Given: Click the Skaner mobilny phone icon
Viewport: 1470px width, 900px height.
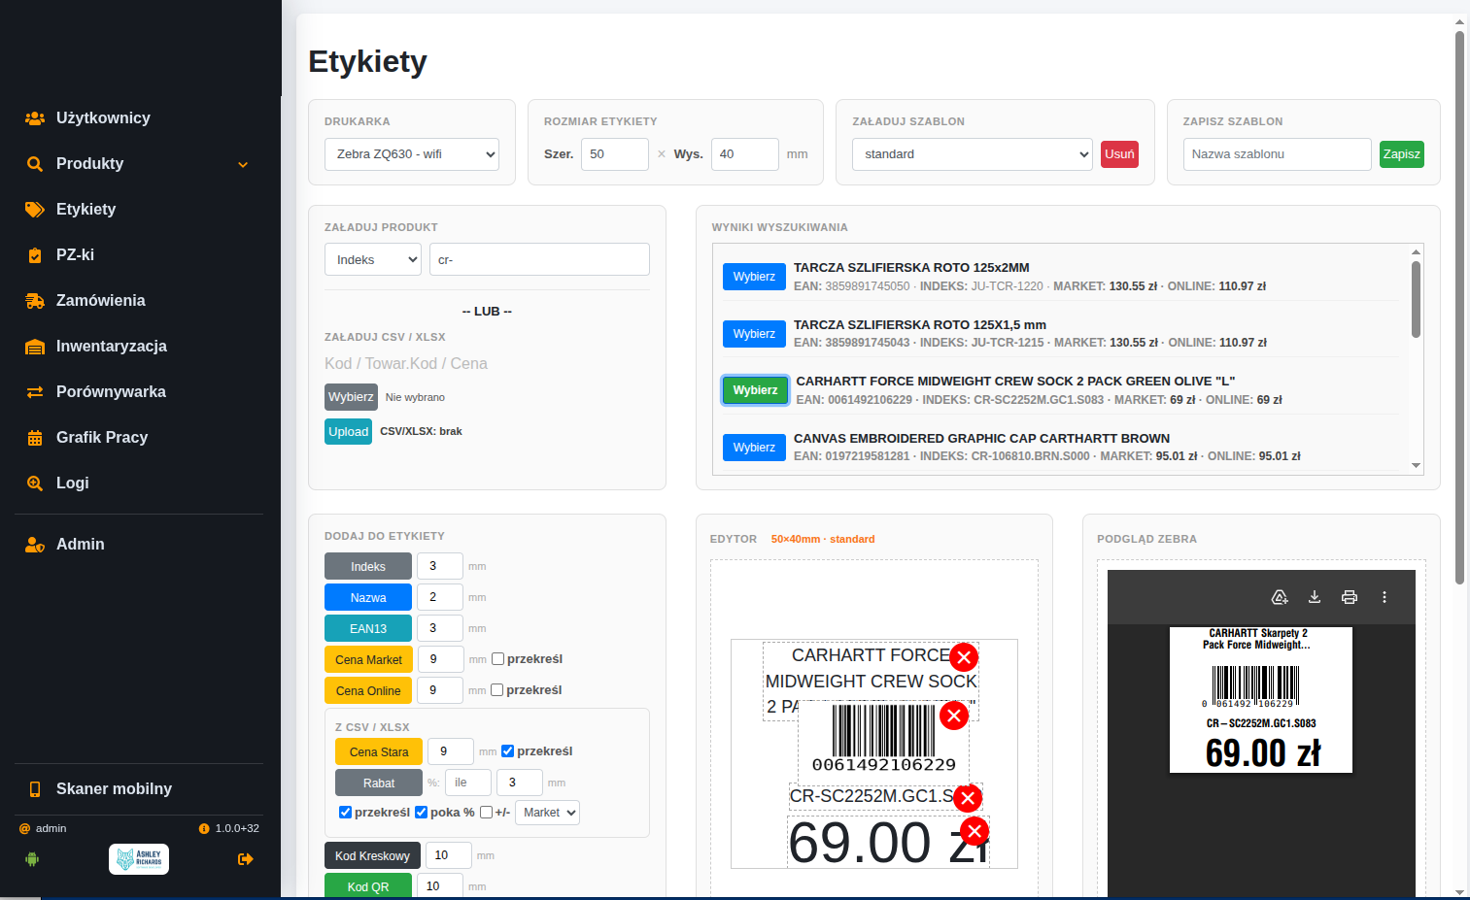Looking at the screenshot, I should click(x=35, y=789).
